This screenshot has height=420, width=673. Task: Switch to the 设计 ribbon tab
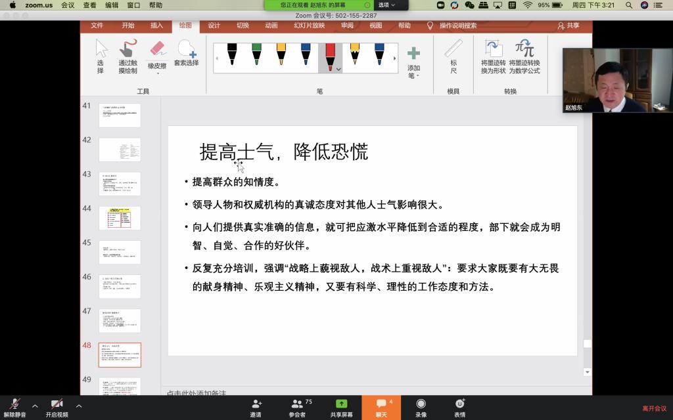[x=214, y=26]
